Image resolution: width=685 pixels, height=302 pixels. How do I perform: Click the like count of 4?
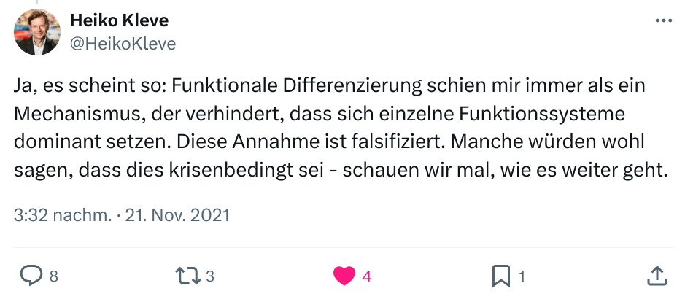[367, 276]
